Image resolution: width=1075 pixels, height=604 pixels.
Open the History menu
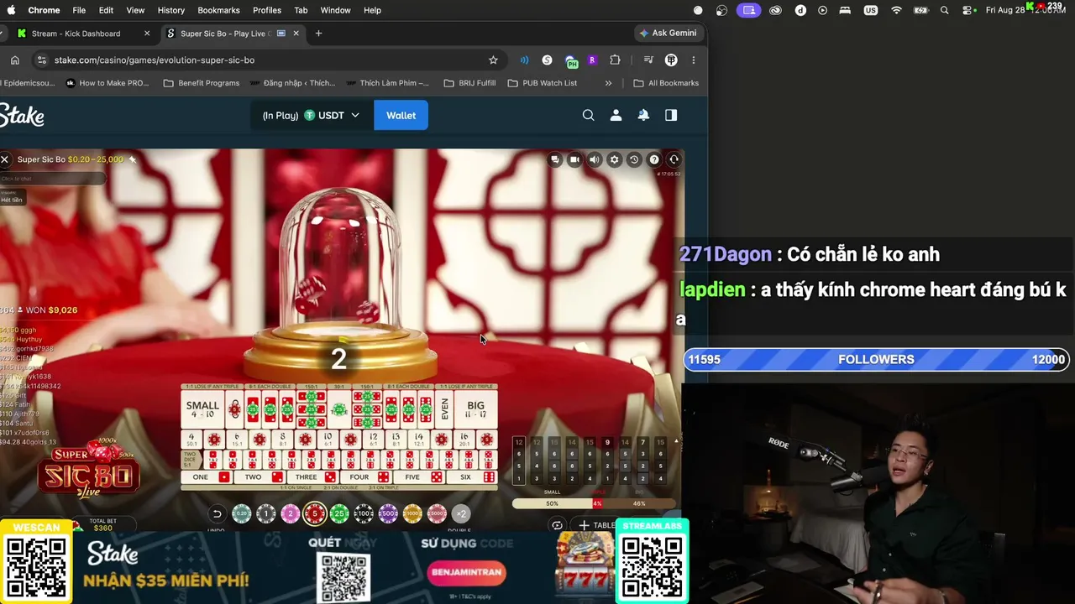171,10
